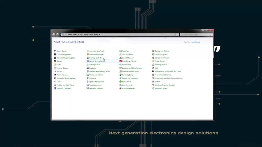
Task: Click the Ease of Access Center icon
Action: point(88,61)
